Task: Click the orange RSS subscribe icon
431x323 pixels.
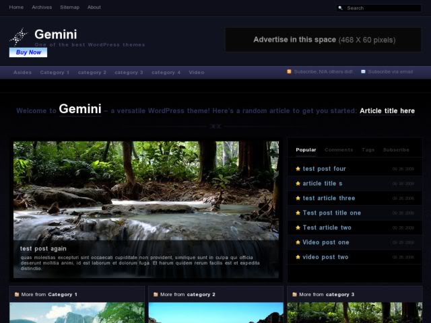Action: tap(290, 71)
